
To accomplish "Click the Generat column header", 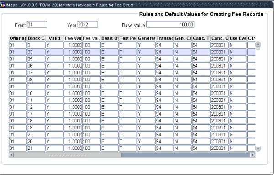I will [x=146, y=38].
